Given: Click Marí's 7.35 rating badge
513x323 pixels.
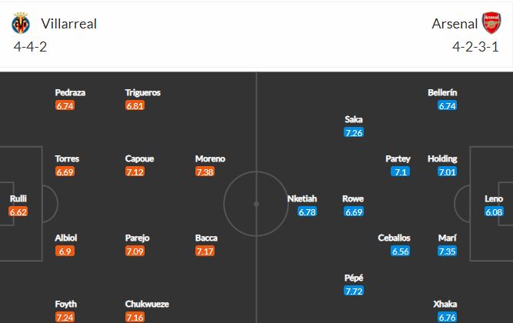Looking at the screenshot, I should (447, 251).
